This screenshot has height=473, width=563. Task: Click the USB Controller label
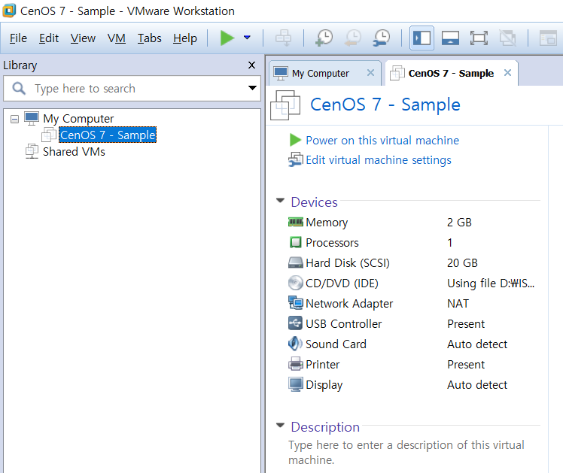(x=344, y=324)
